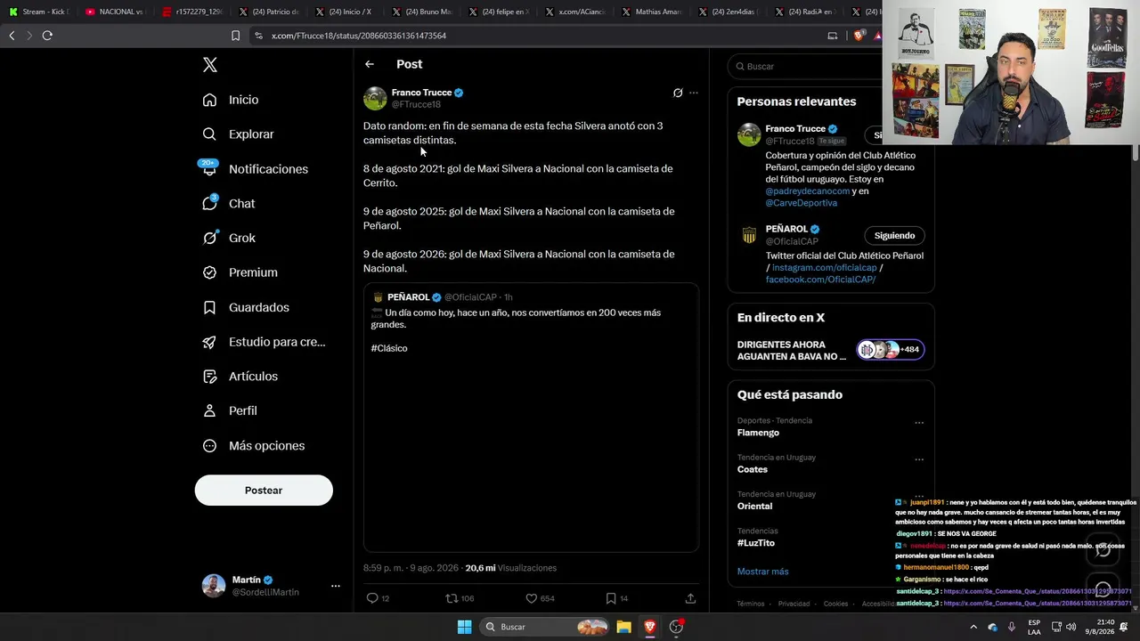Click the Postear button
The height and width of the screenshot is (641, 1140).
coord(264,491)
